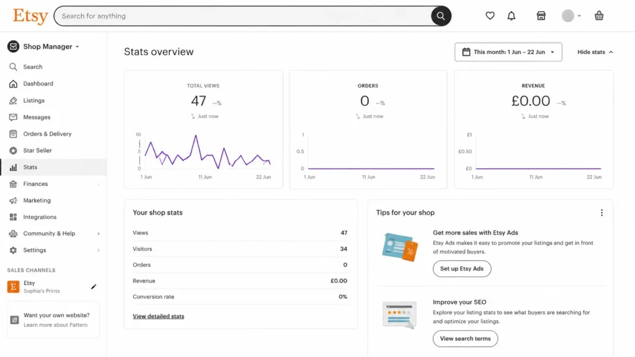Click the View search terms button
The image size is (635, 357).
click(x=465, y=339)
